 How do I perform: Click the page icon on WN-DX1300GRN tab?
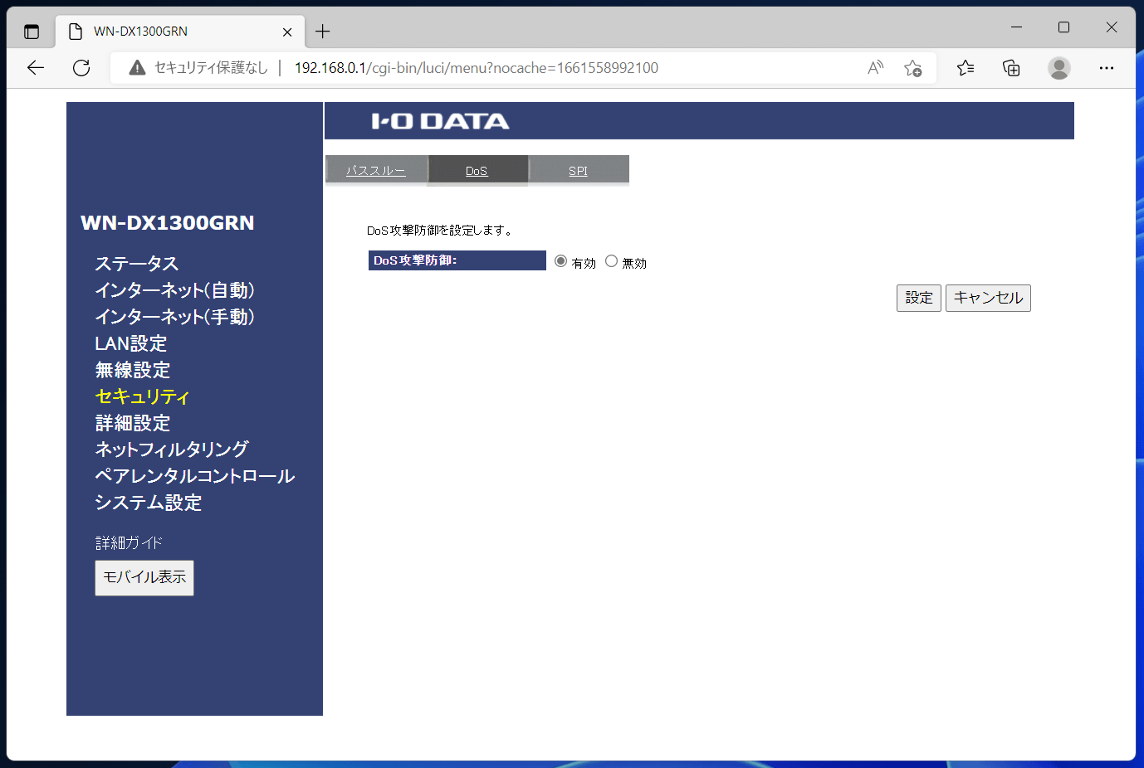pyautogui.click(x=76, y=32)
